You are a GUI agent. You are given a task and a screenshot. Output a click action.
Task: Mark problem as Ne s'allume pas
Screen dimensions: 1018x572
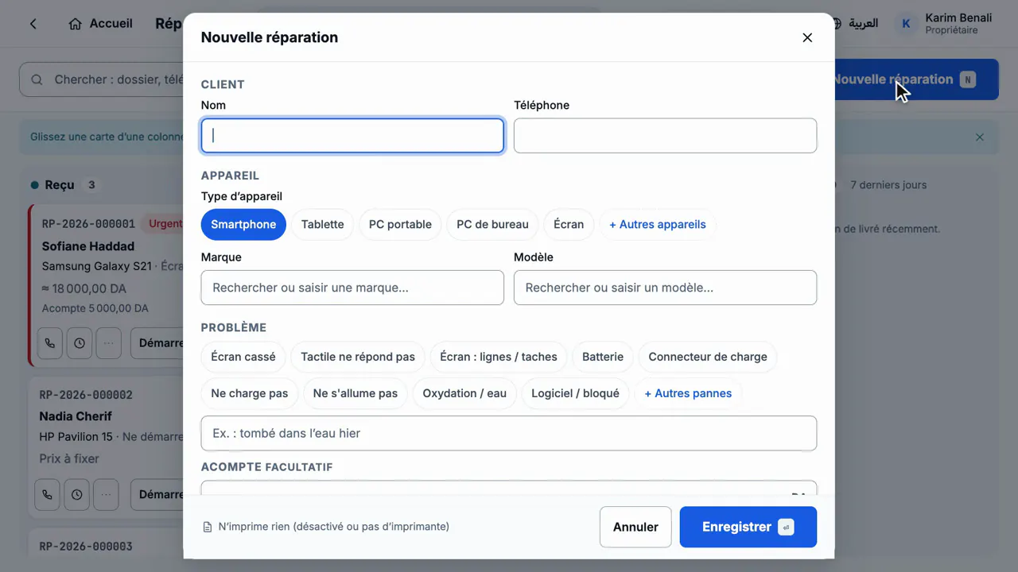[x=356, y=393]
